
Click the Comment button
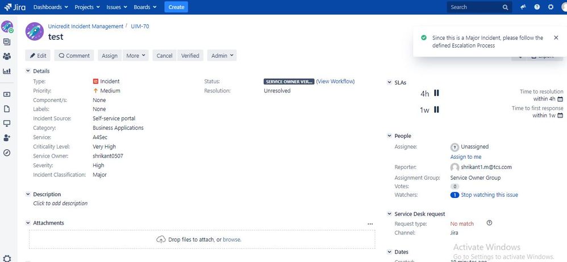[x=74, y=56]
